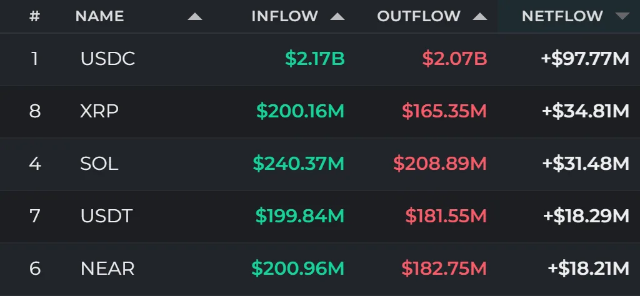Click USDC inflow value $2.17B
The image size is (640, 296).
click(x=315, y=59)
